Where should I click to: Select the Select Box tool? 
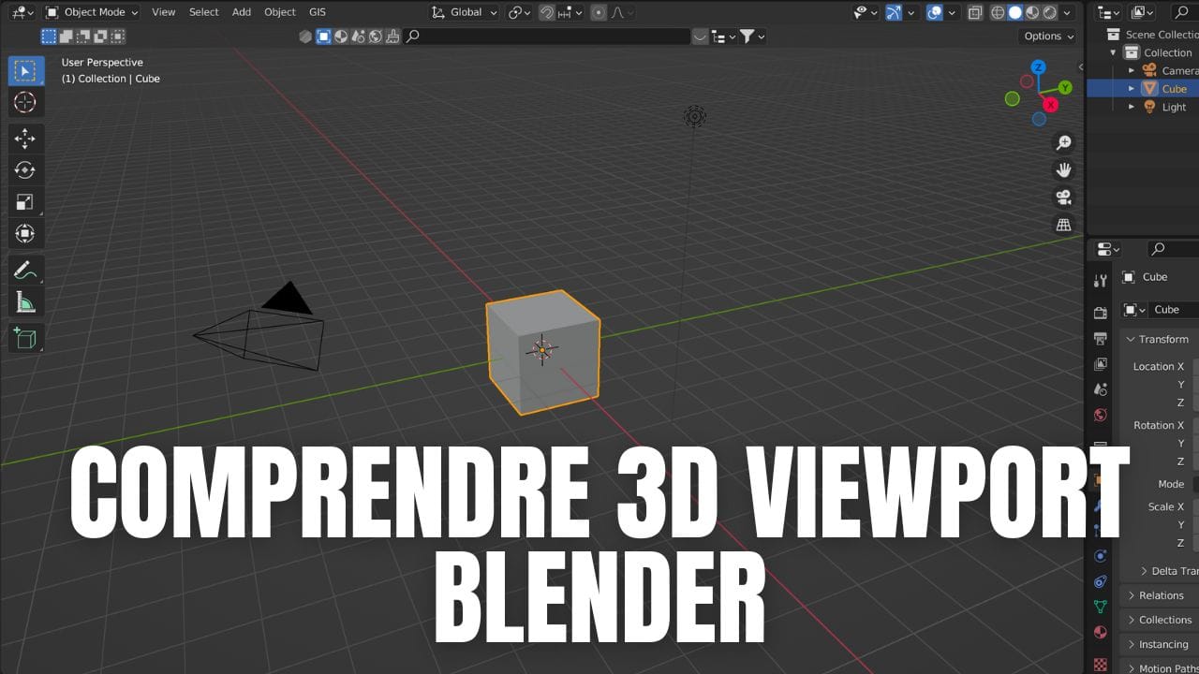point(24,70)
